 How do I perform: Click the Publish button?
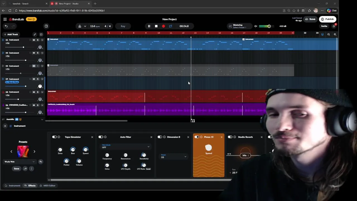pyautogui.click(x=327, y=19)
